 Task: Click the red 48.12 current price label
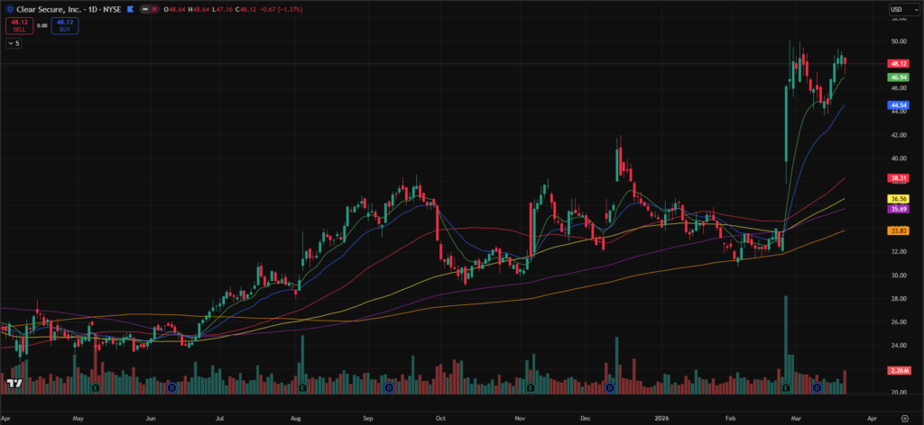click(898, 64)
